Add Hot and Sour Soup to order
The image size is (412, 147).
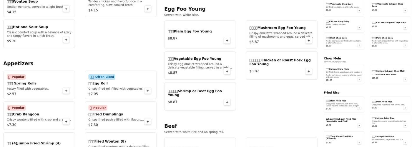[x=66, y=40]
